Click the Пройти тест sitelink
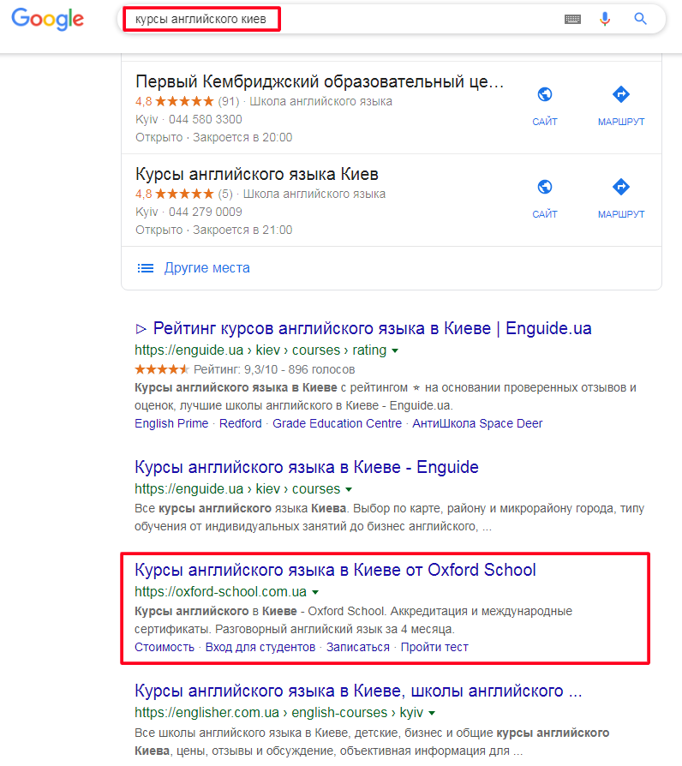This screenshot has width=682, height=766. [434, 647]
